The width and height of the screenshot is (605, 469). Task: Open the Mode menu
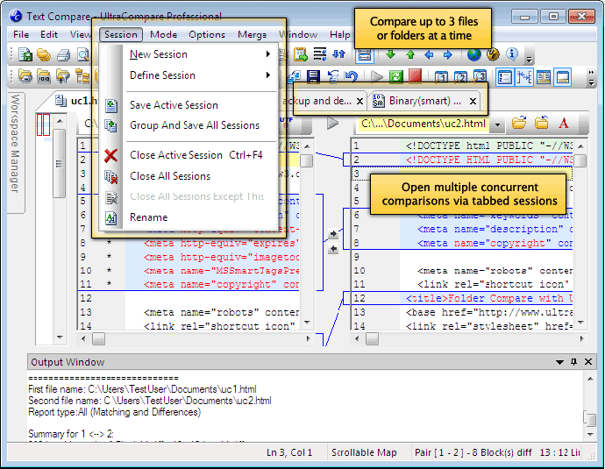pyautogui.click(x=164, y=35)
